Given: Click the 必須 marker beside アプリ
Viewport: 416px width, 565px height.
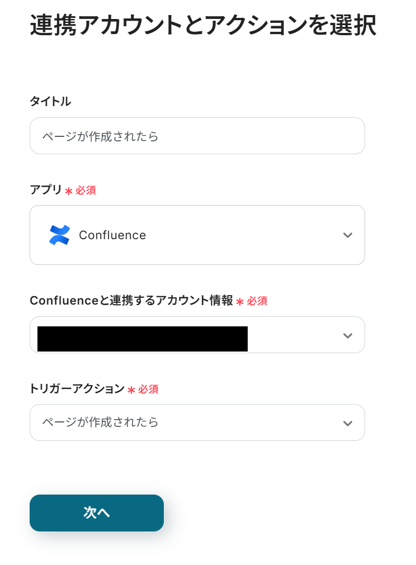Looking at the screenshot, I should 86,190.
